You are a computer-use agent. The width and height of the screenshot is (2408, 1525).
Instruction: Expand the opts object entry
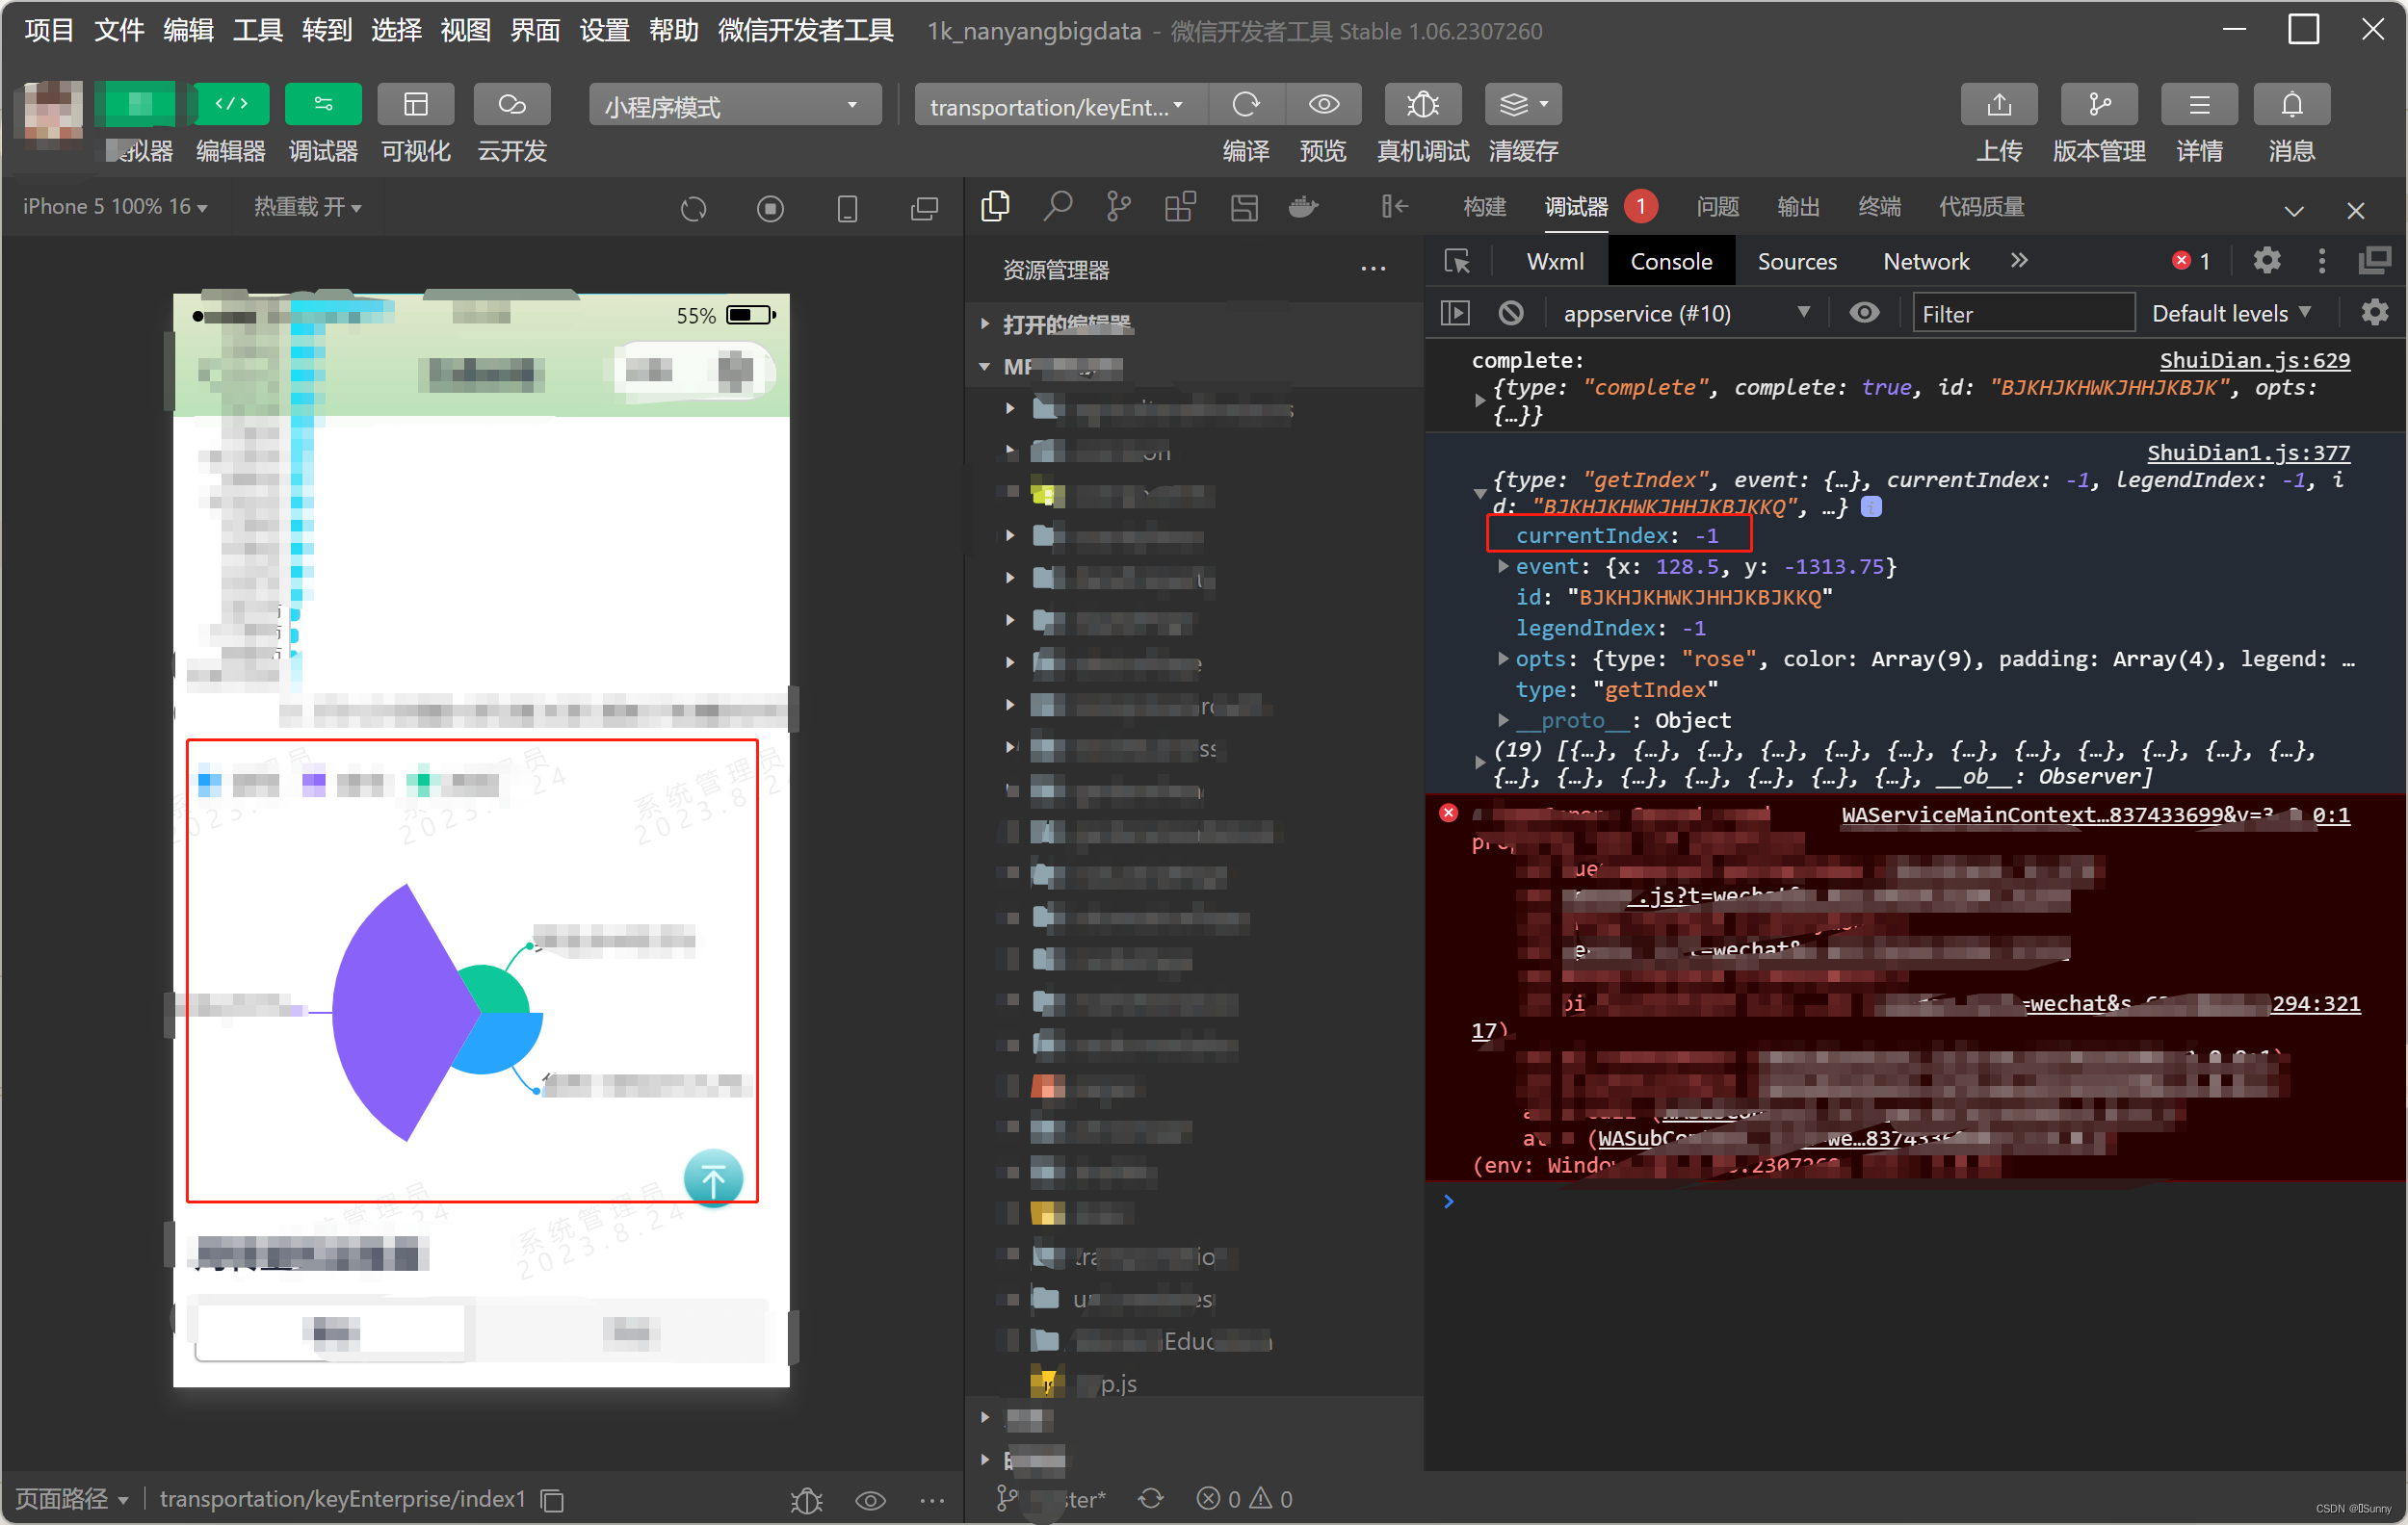pos(1503,659)
